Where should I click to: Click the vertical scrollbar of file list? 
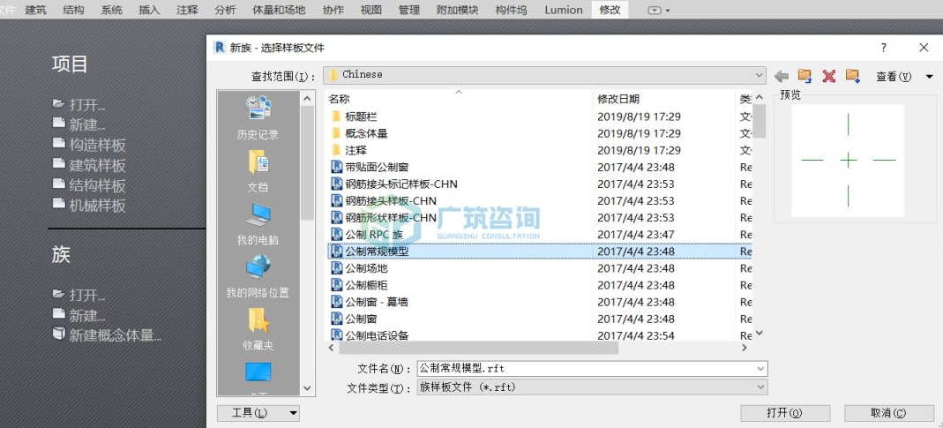click(x=759, y=121)
